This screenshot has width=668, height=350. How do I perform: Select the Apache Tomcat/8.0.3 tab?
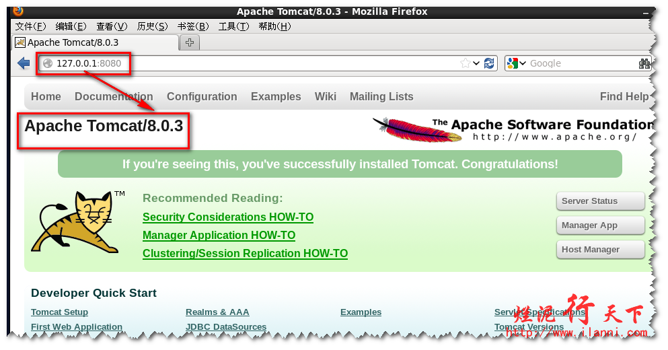(x=94, y=42)
